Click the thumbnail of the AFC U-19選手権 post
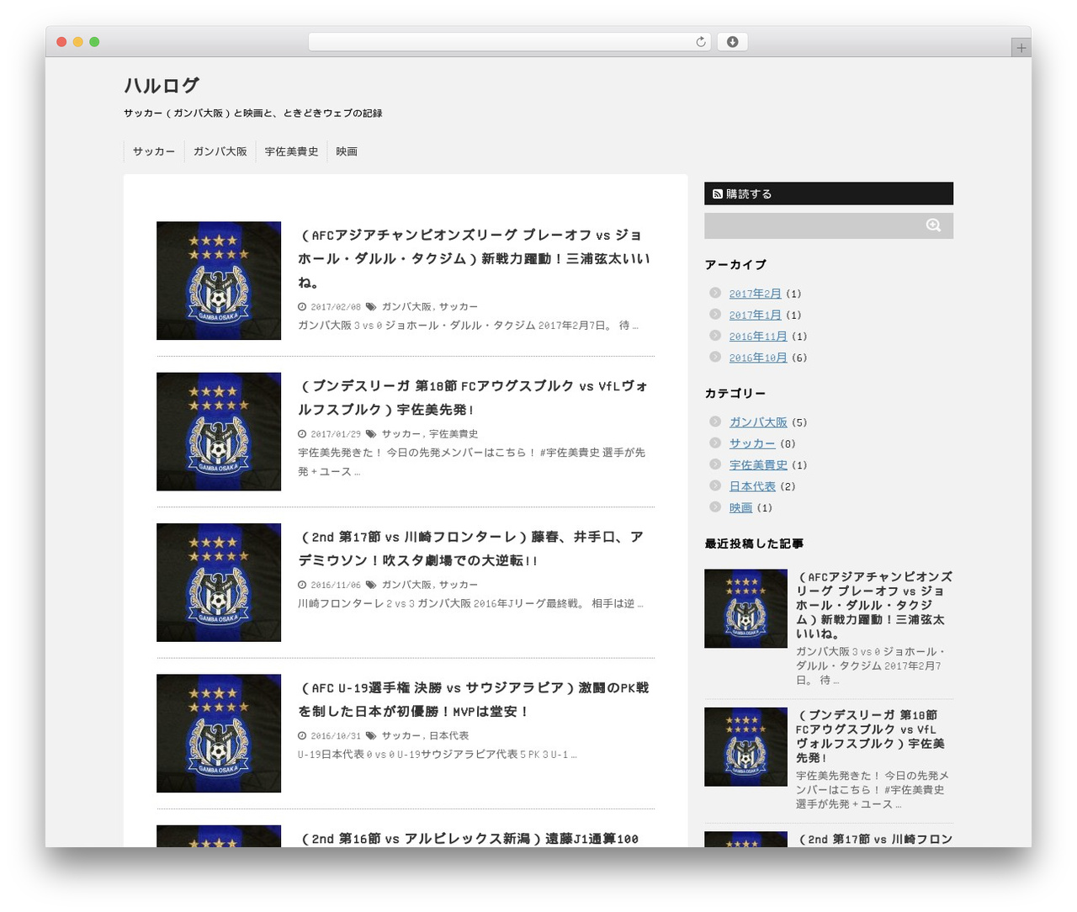 (x=219, y=734)
